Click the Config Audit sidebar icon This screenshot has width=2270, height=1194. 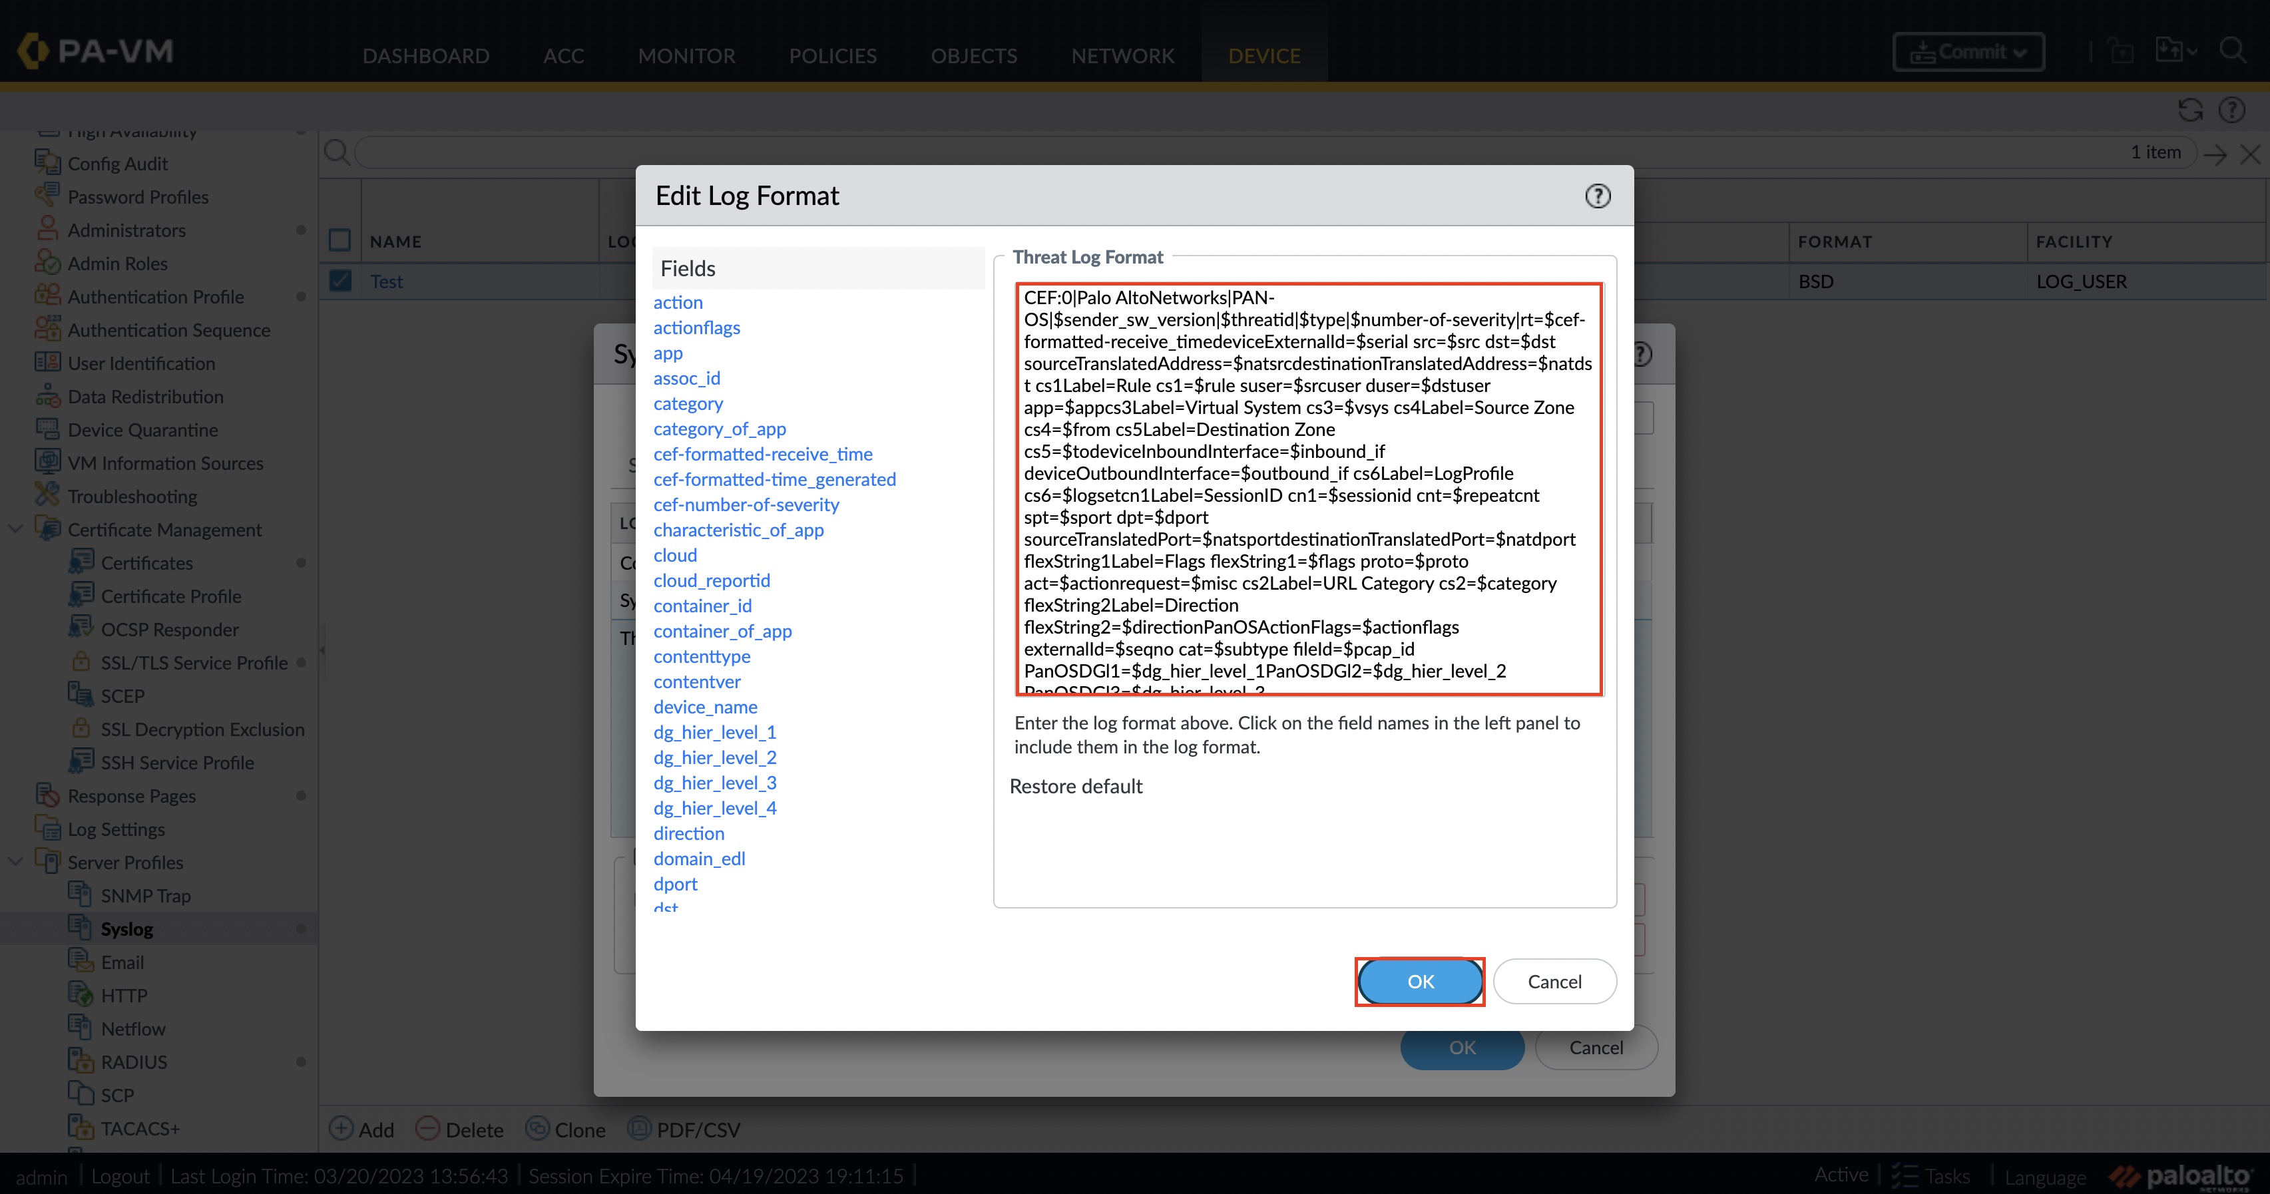(47, 163)
